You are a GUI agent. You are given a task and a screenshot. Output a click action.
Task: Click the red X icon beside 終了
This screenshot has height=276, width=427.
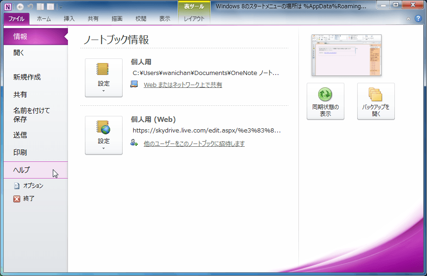pyautogui.click(x=17, y=199)
